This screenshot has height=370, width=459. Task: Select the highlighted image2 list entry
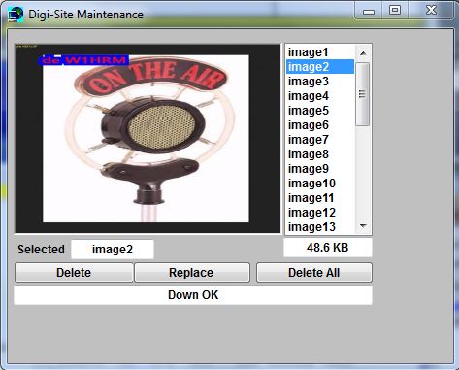pyautogui.click(x=320, y=67)
